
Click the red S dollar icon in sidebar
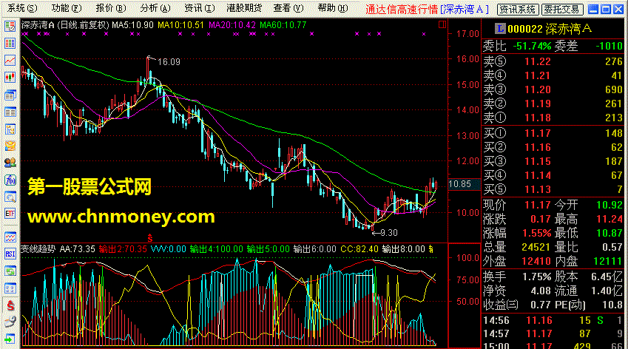tap(10, 306)
